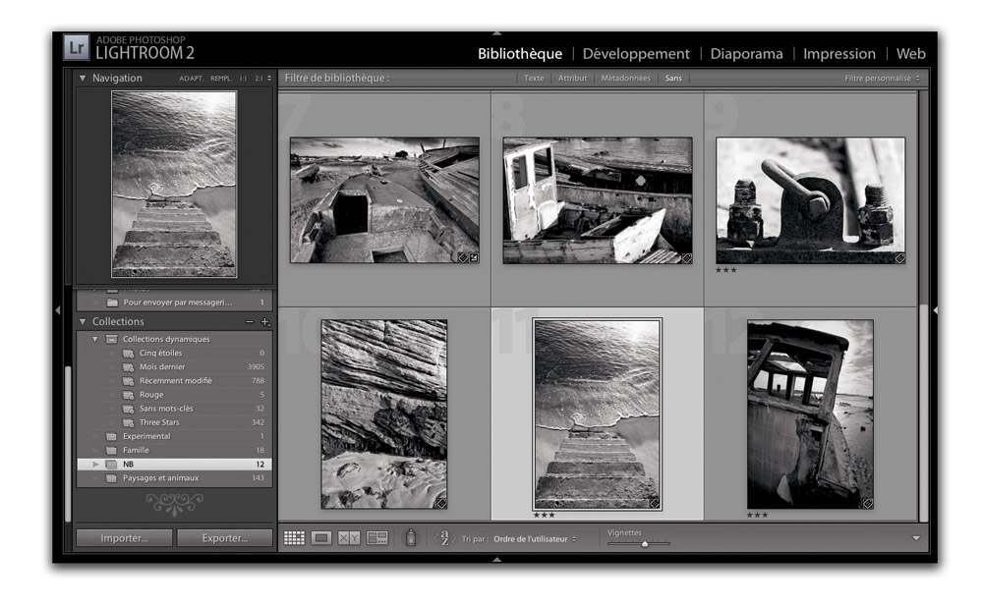Enable the Attribut library filter
Screen dimensions: 983x608
point(572,79)
